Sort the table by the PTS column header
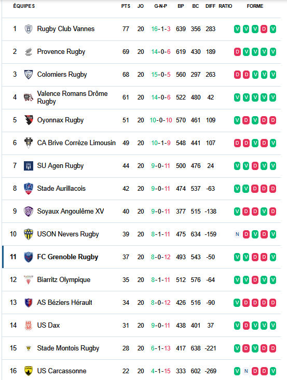This screenshot has width=287, height=380. [126, 6]
